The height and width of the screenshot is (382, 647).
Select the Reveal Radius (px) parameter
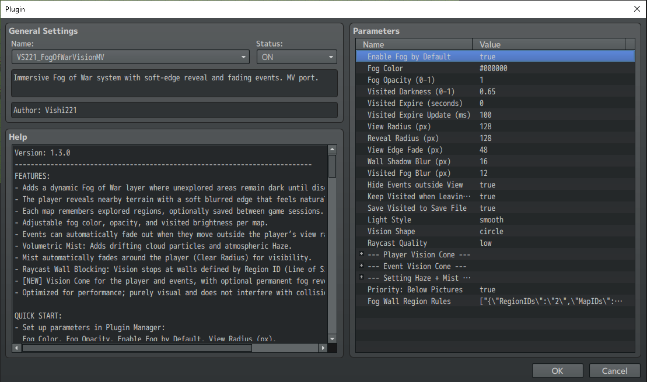pyautogui.click(x=403, y=138)
